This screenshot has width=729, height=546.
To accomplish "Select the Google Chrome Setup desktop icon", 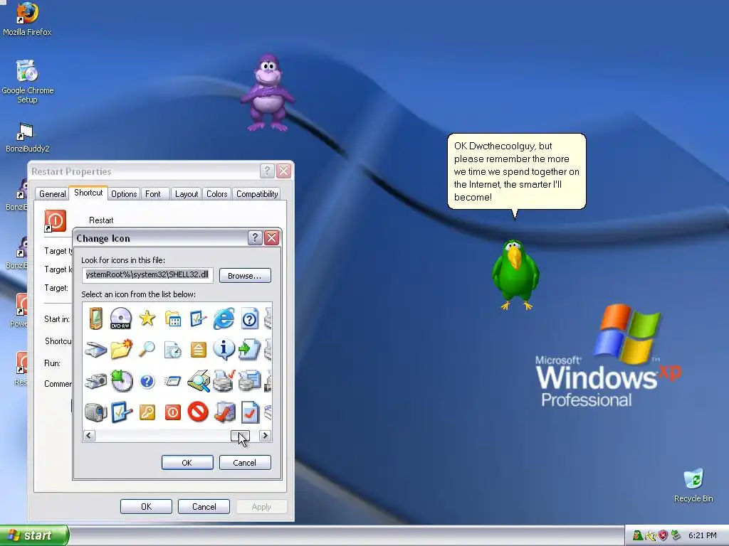I will [x=28, y=82].
